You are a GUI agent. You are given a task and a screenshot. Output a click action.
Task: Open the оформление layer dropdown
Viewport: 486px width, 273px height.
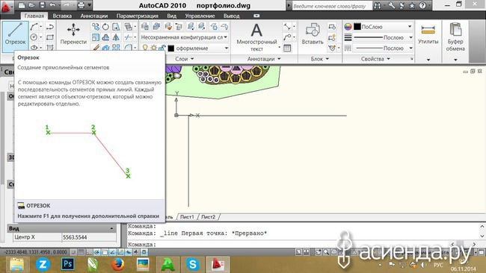(x=198, y=48)
